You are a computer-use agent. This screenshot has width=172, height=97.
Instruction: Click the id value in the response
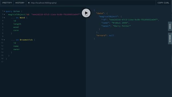click(x=133, y=20)
